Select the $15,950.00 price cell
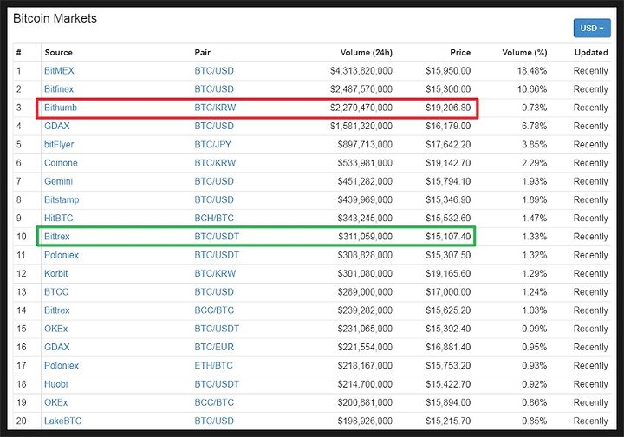The image size is (624, 437). point(448,71)
